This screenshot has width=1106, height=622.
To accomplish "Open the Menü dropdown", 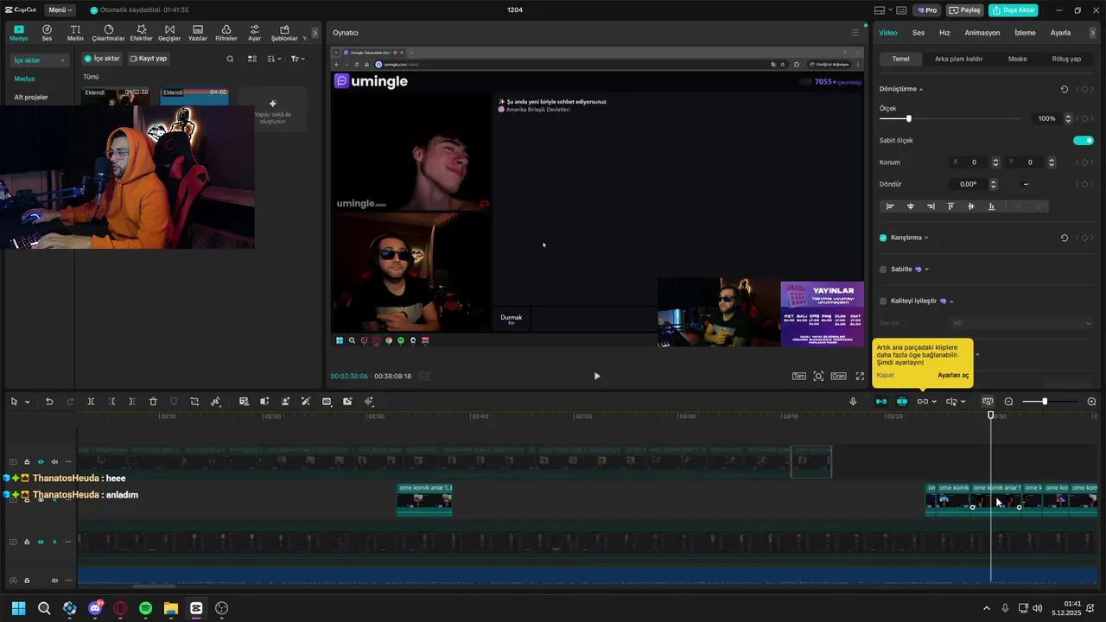I will (60, 10).
